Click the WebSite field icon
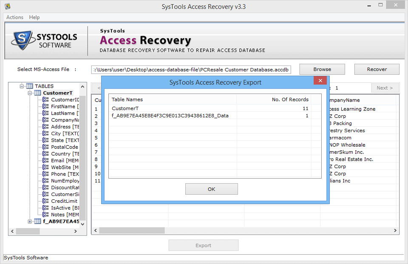408x264 pixels. coord(45,167)
